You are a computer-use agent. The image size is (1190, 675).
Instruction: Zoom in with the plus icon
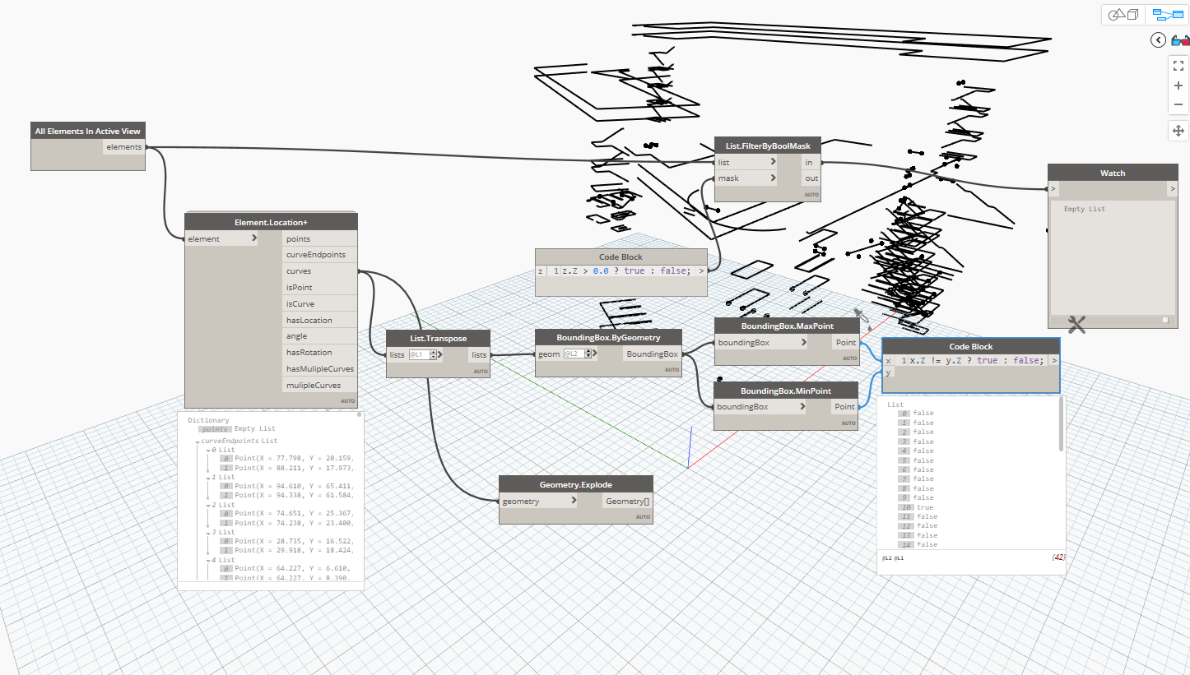coord(1178,86)
